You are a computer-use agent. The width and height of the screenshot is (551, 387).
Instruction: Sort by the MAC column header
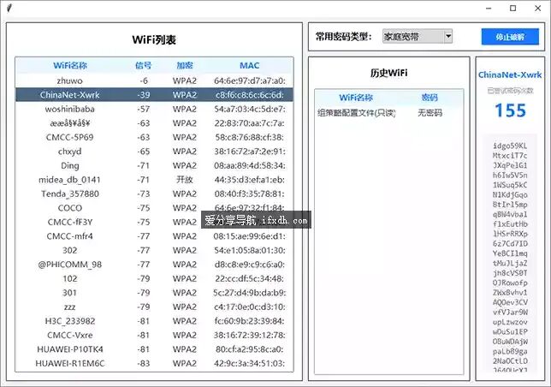click(250, 65)
